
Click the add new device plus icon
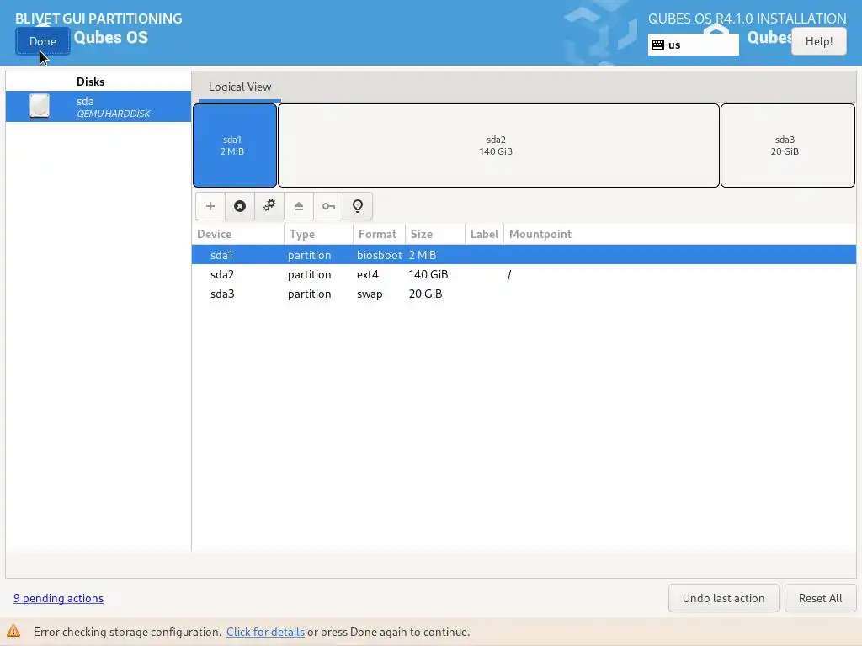tap(210, 206)
